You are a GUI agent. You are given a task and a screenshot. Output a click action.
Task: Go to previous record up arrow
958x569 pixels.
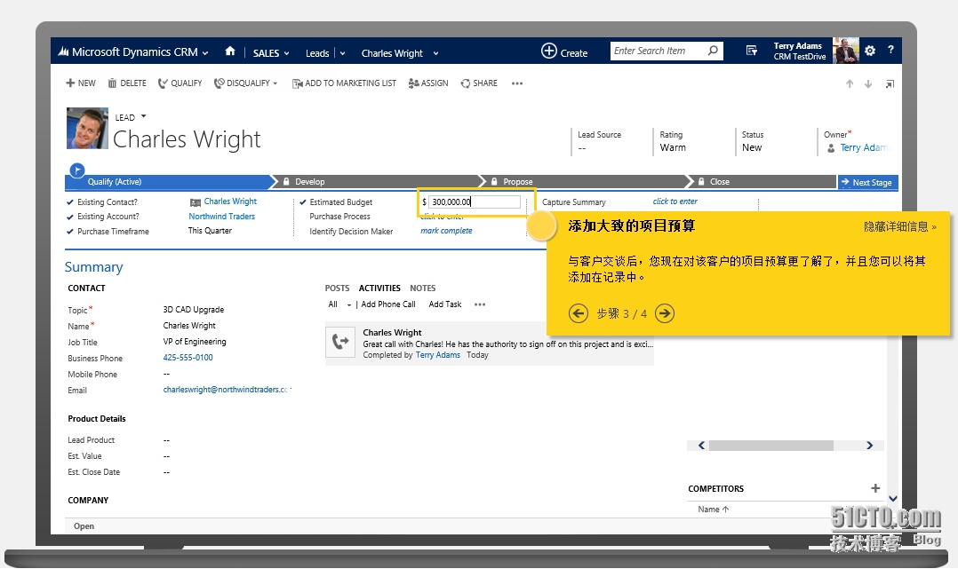850,84
